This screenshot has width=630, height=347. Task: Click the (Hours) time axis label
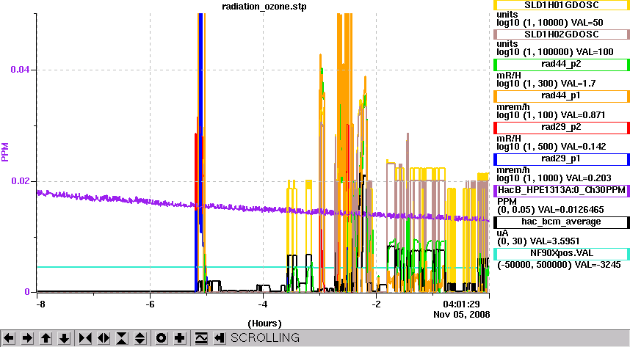(x=264, y=324)
